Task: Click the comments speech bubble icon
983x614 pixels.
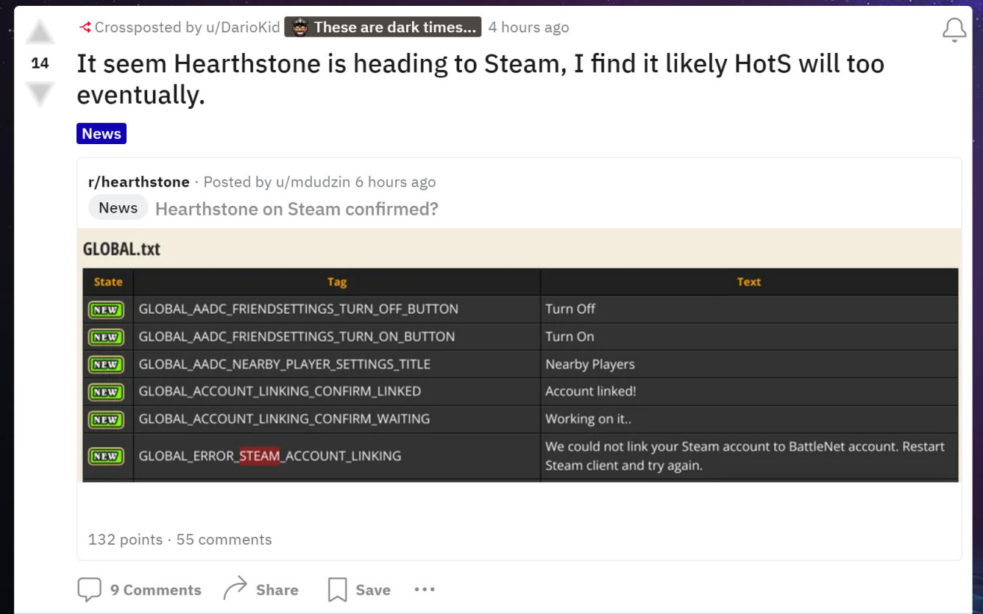Action: click(89, 590)
